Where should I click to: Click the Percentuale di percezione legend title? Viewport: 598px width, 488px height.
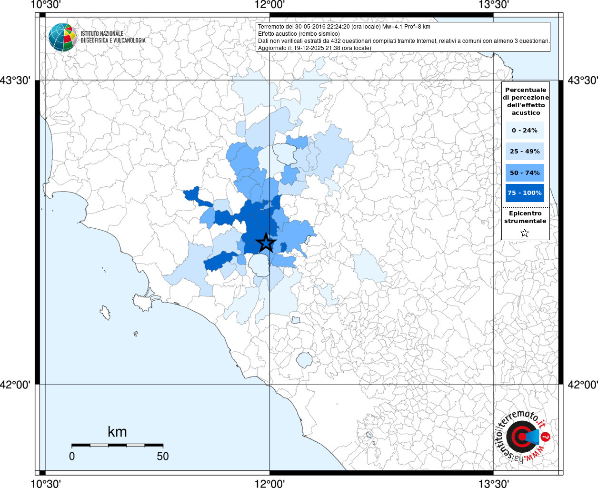pyautogui.click(x=526, y=101)
